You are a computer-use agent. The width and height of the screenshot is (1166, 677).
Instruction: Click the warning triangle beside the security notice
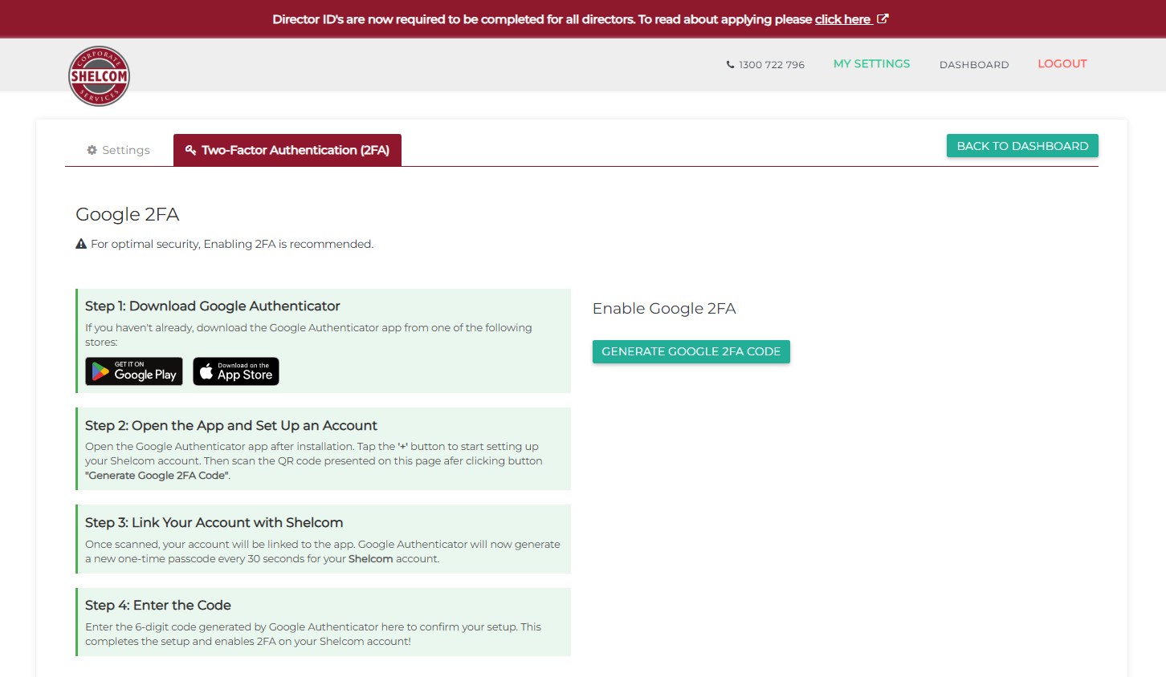click(x=81, y=244)
